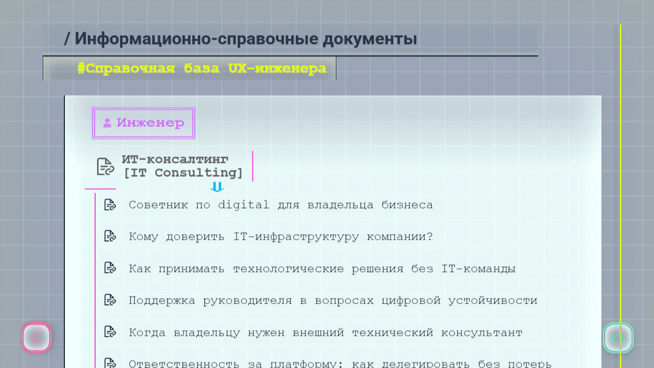Open Советник по digital для владельца бизнеса

[x=281, y=204]
